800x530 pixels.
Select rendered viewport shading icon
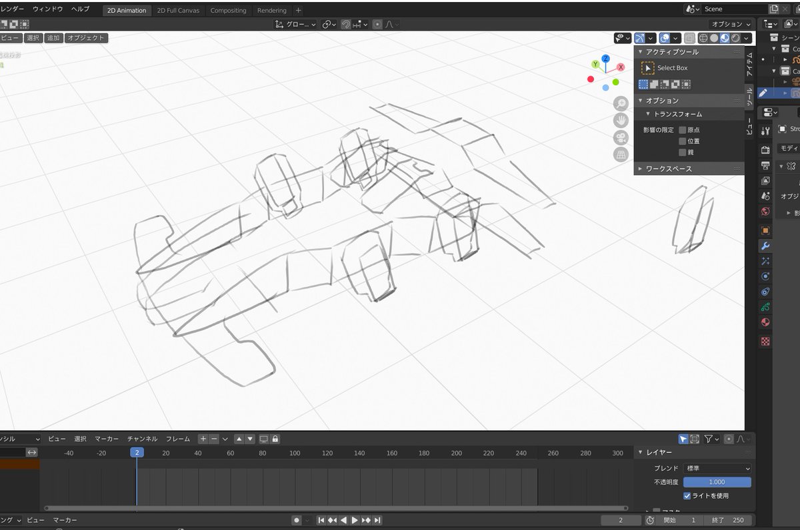point(735,39)
